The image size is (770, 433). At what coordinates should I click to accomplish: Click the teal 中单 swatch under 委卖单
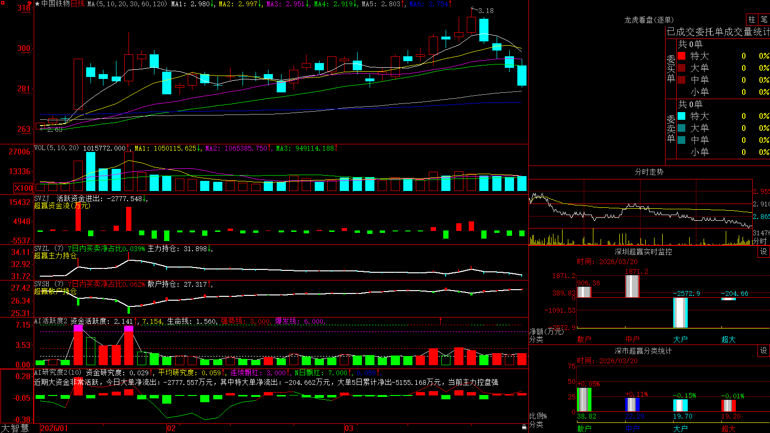[x=681, y=140]
